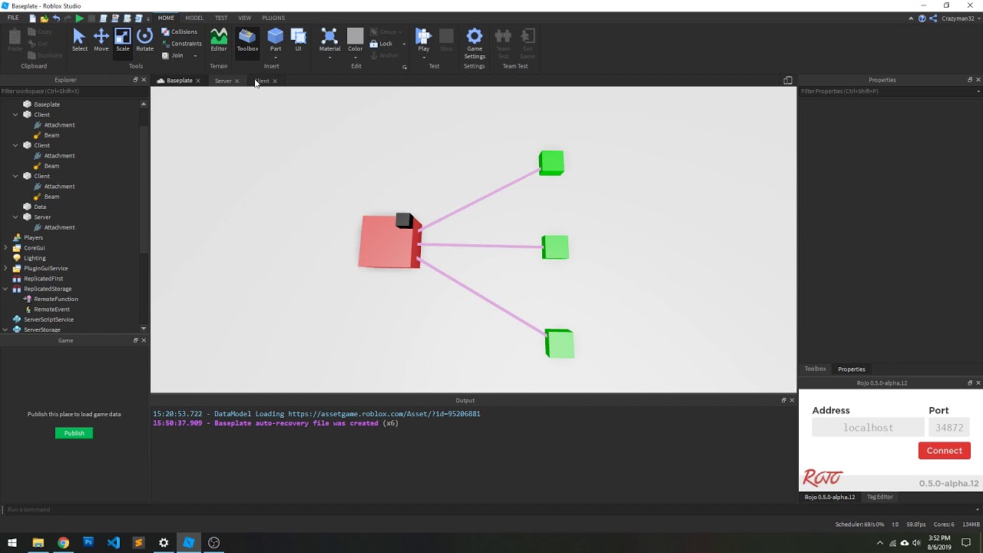This screenshot has width=983, height=553.
Task: Switch to the MODEL ribbon tab
Action: pyautogui.click(x=194, y=18)
